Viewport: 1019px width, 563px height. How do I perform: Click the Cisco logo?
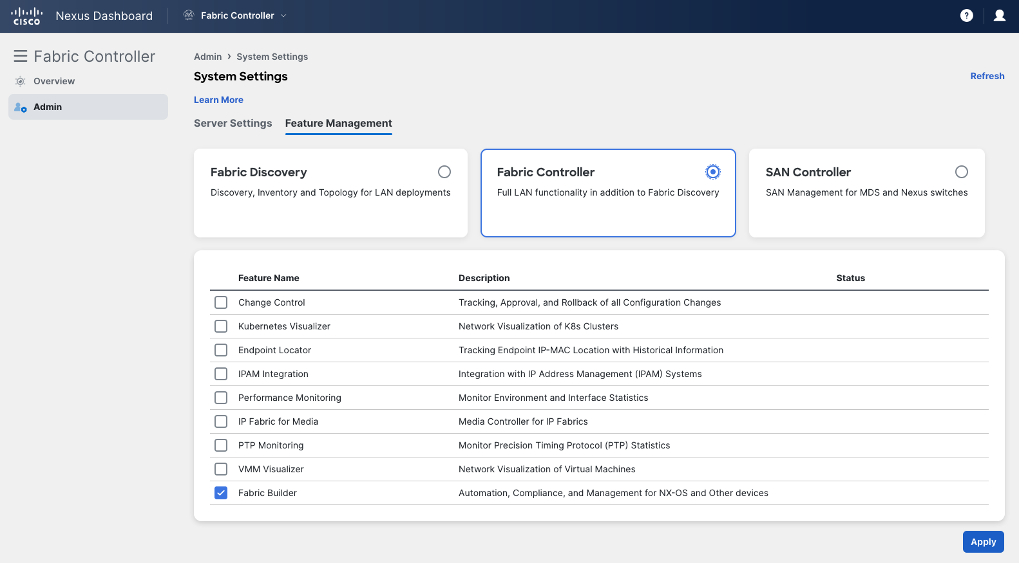27,16
